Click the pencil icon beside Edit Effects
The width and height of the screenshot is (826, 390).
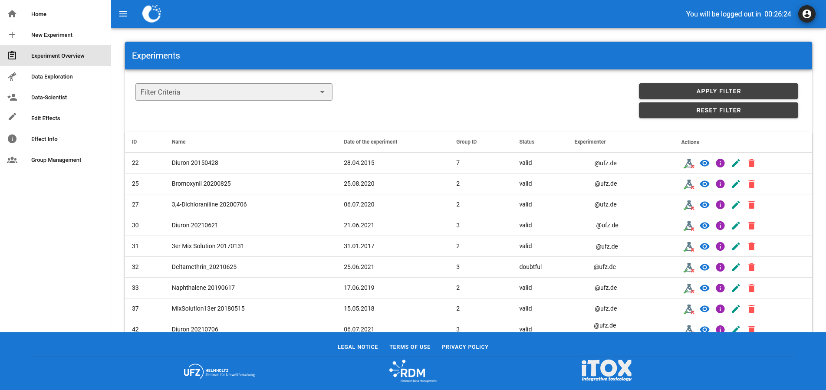pyautogui.click(x=12, y=117)
